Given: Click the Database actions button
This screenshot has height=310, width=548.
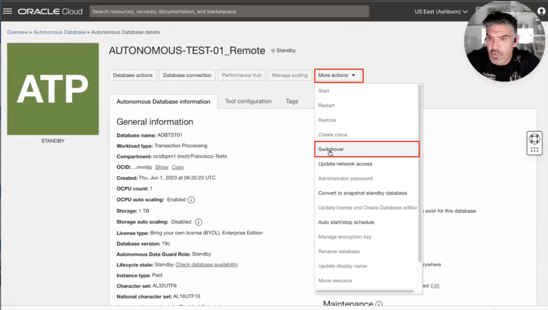Looking at the screenshot, I should tap(133, 75).
